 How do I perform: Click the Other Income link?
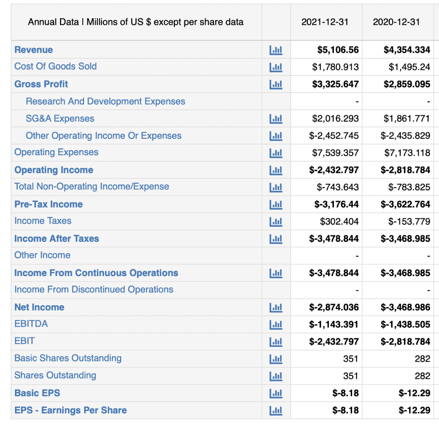[42, 255]
